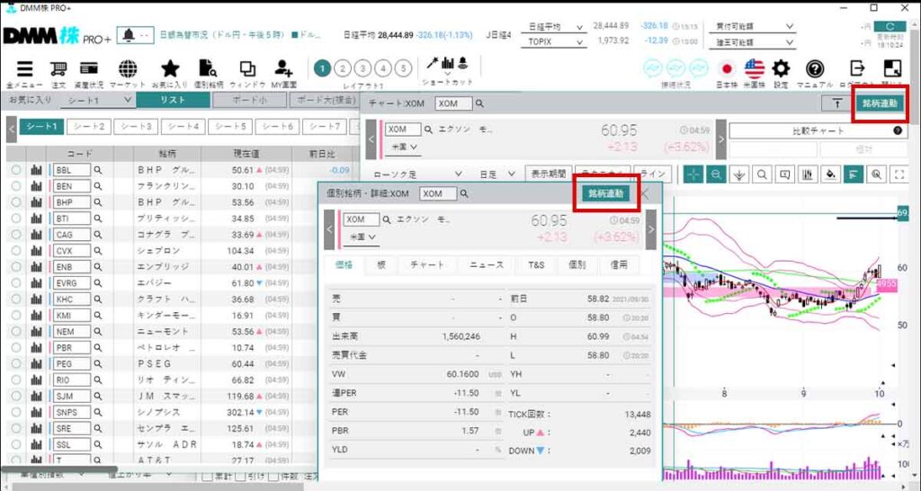Open the マーケット globe icon

128,68
